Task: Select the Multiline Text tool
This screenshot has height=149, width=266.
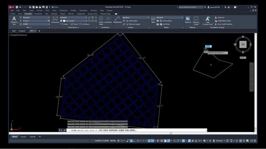Action: [x=14, y=21]
